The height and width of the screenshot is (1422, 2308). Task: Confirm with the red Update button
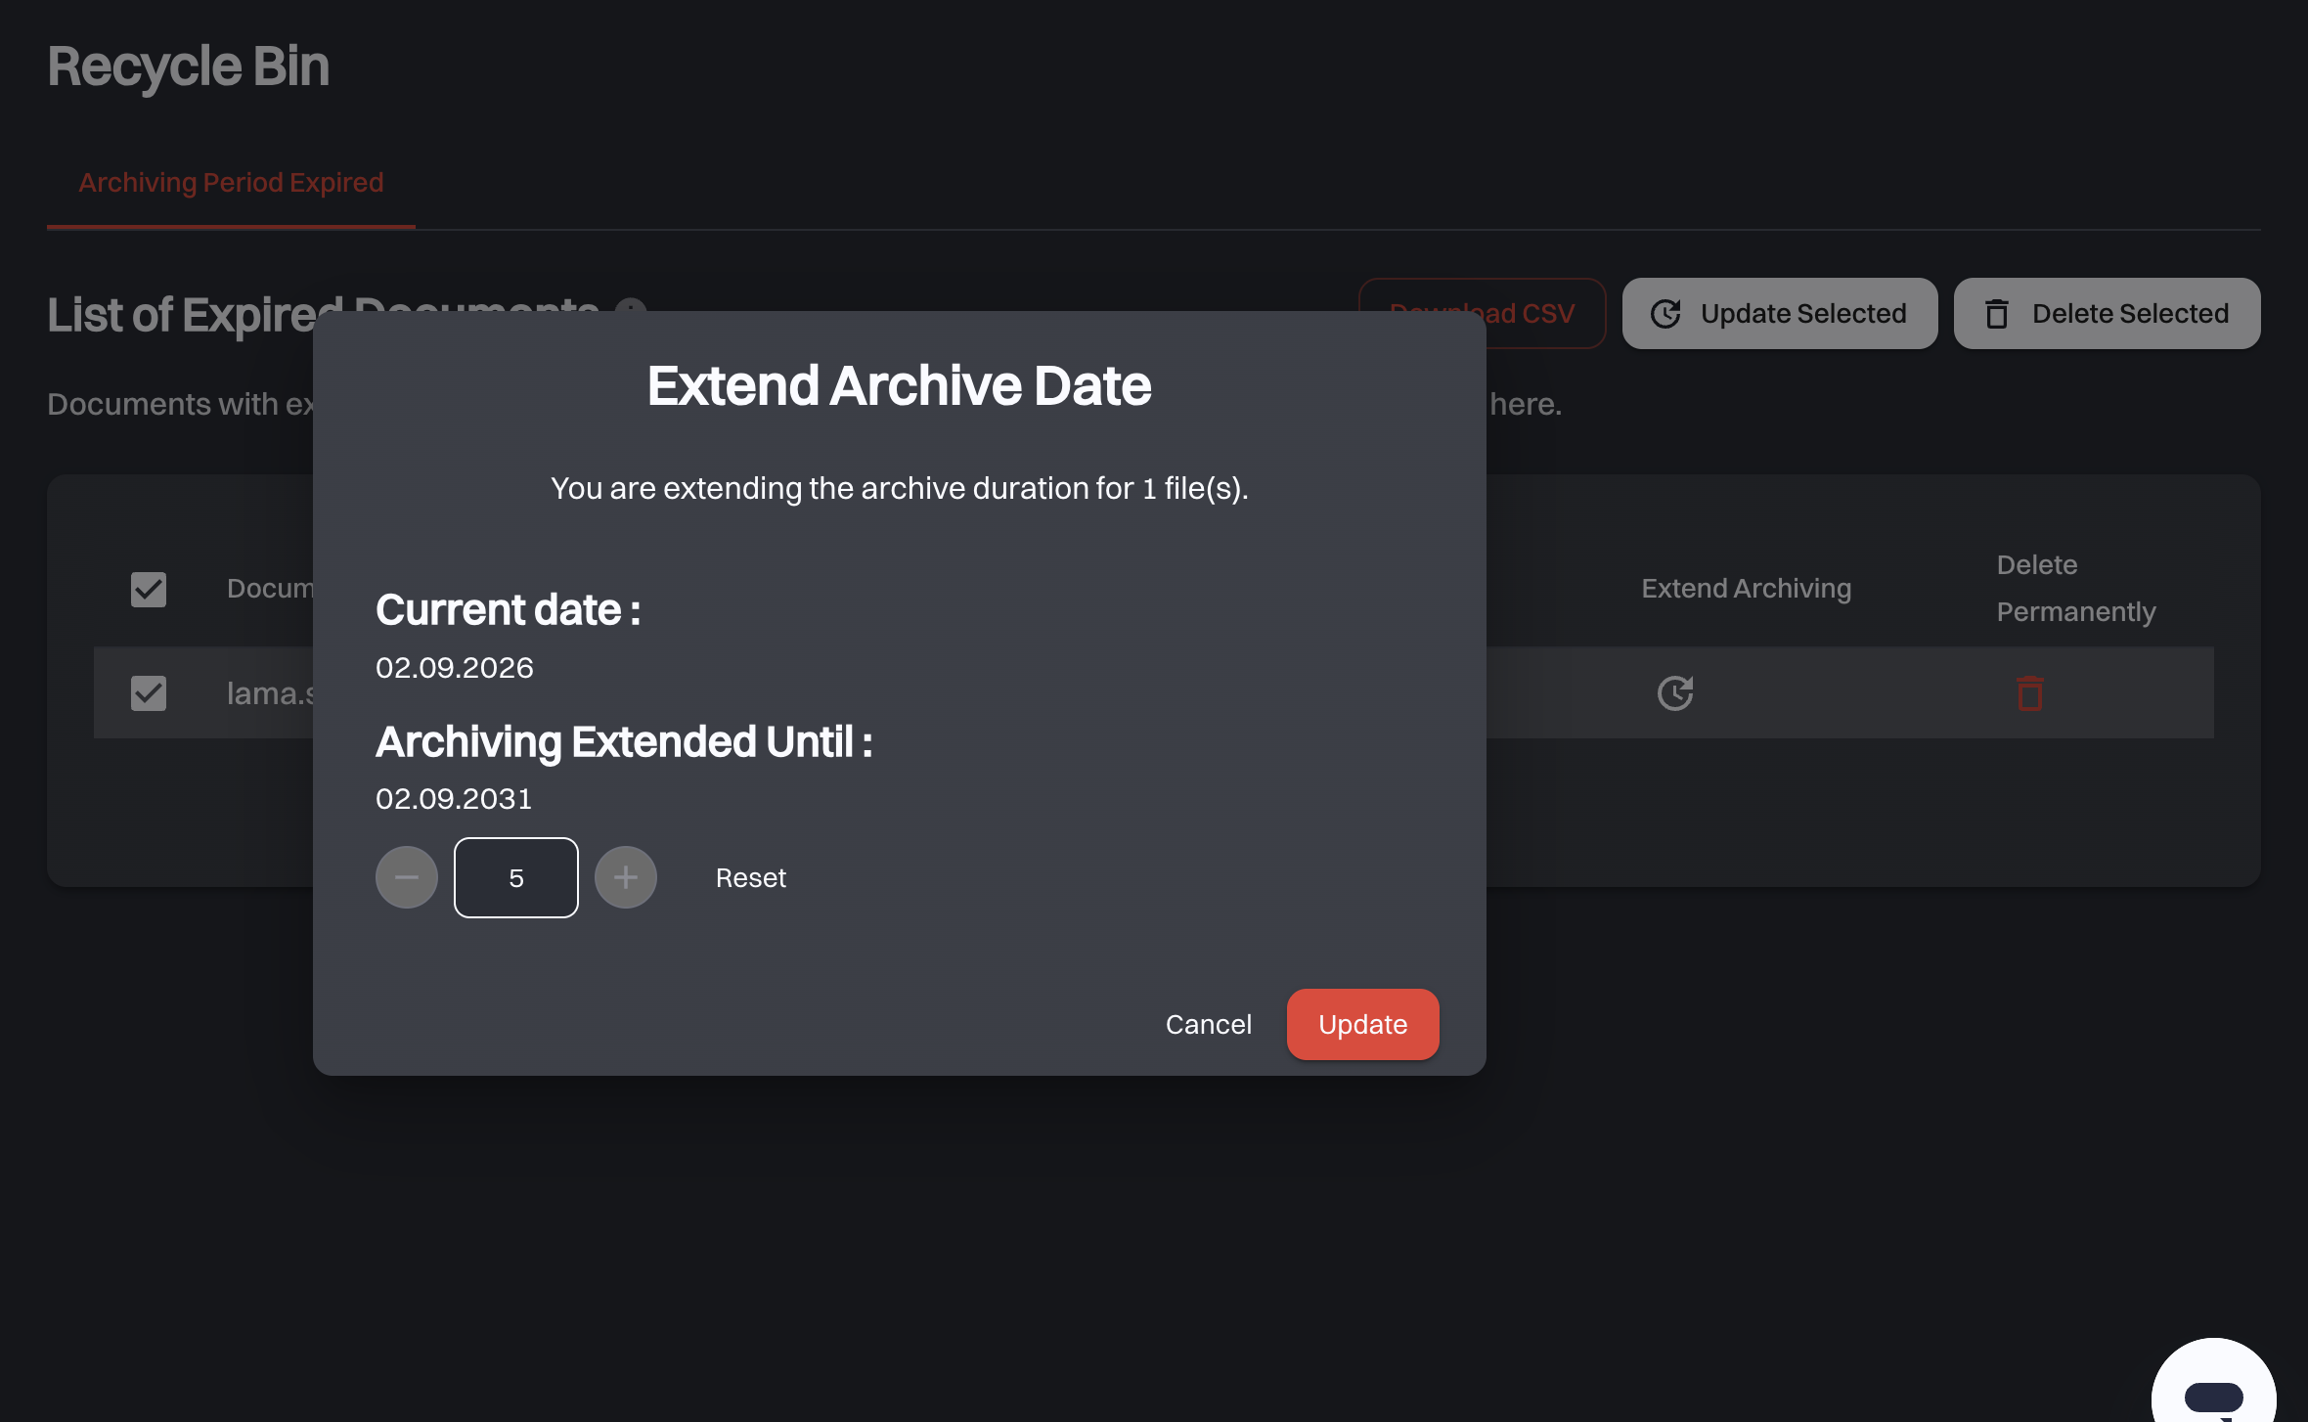[x=1363, y=1024]
